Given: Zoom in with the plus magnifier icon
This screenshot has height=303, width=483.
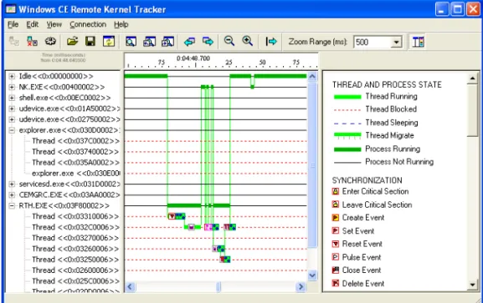Looking at the screenshot, I should (x=247, y=41).
